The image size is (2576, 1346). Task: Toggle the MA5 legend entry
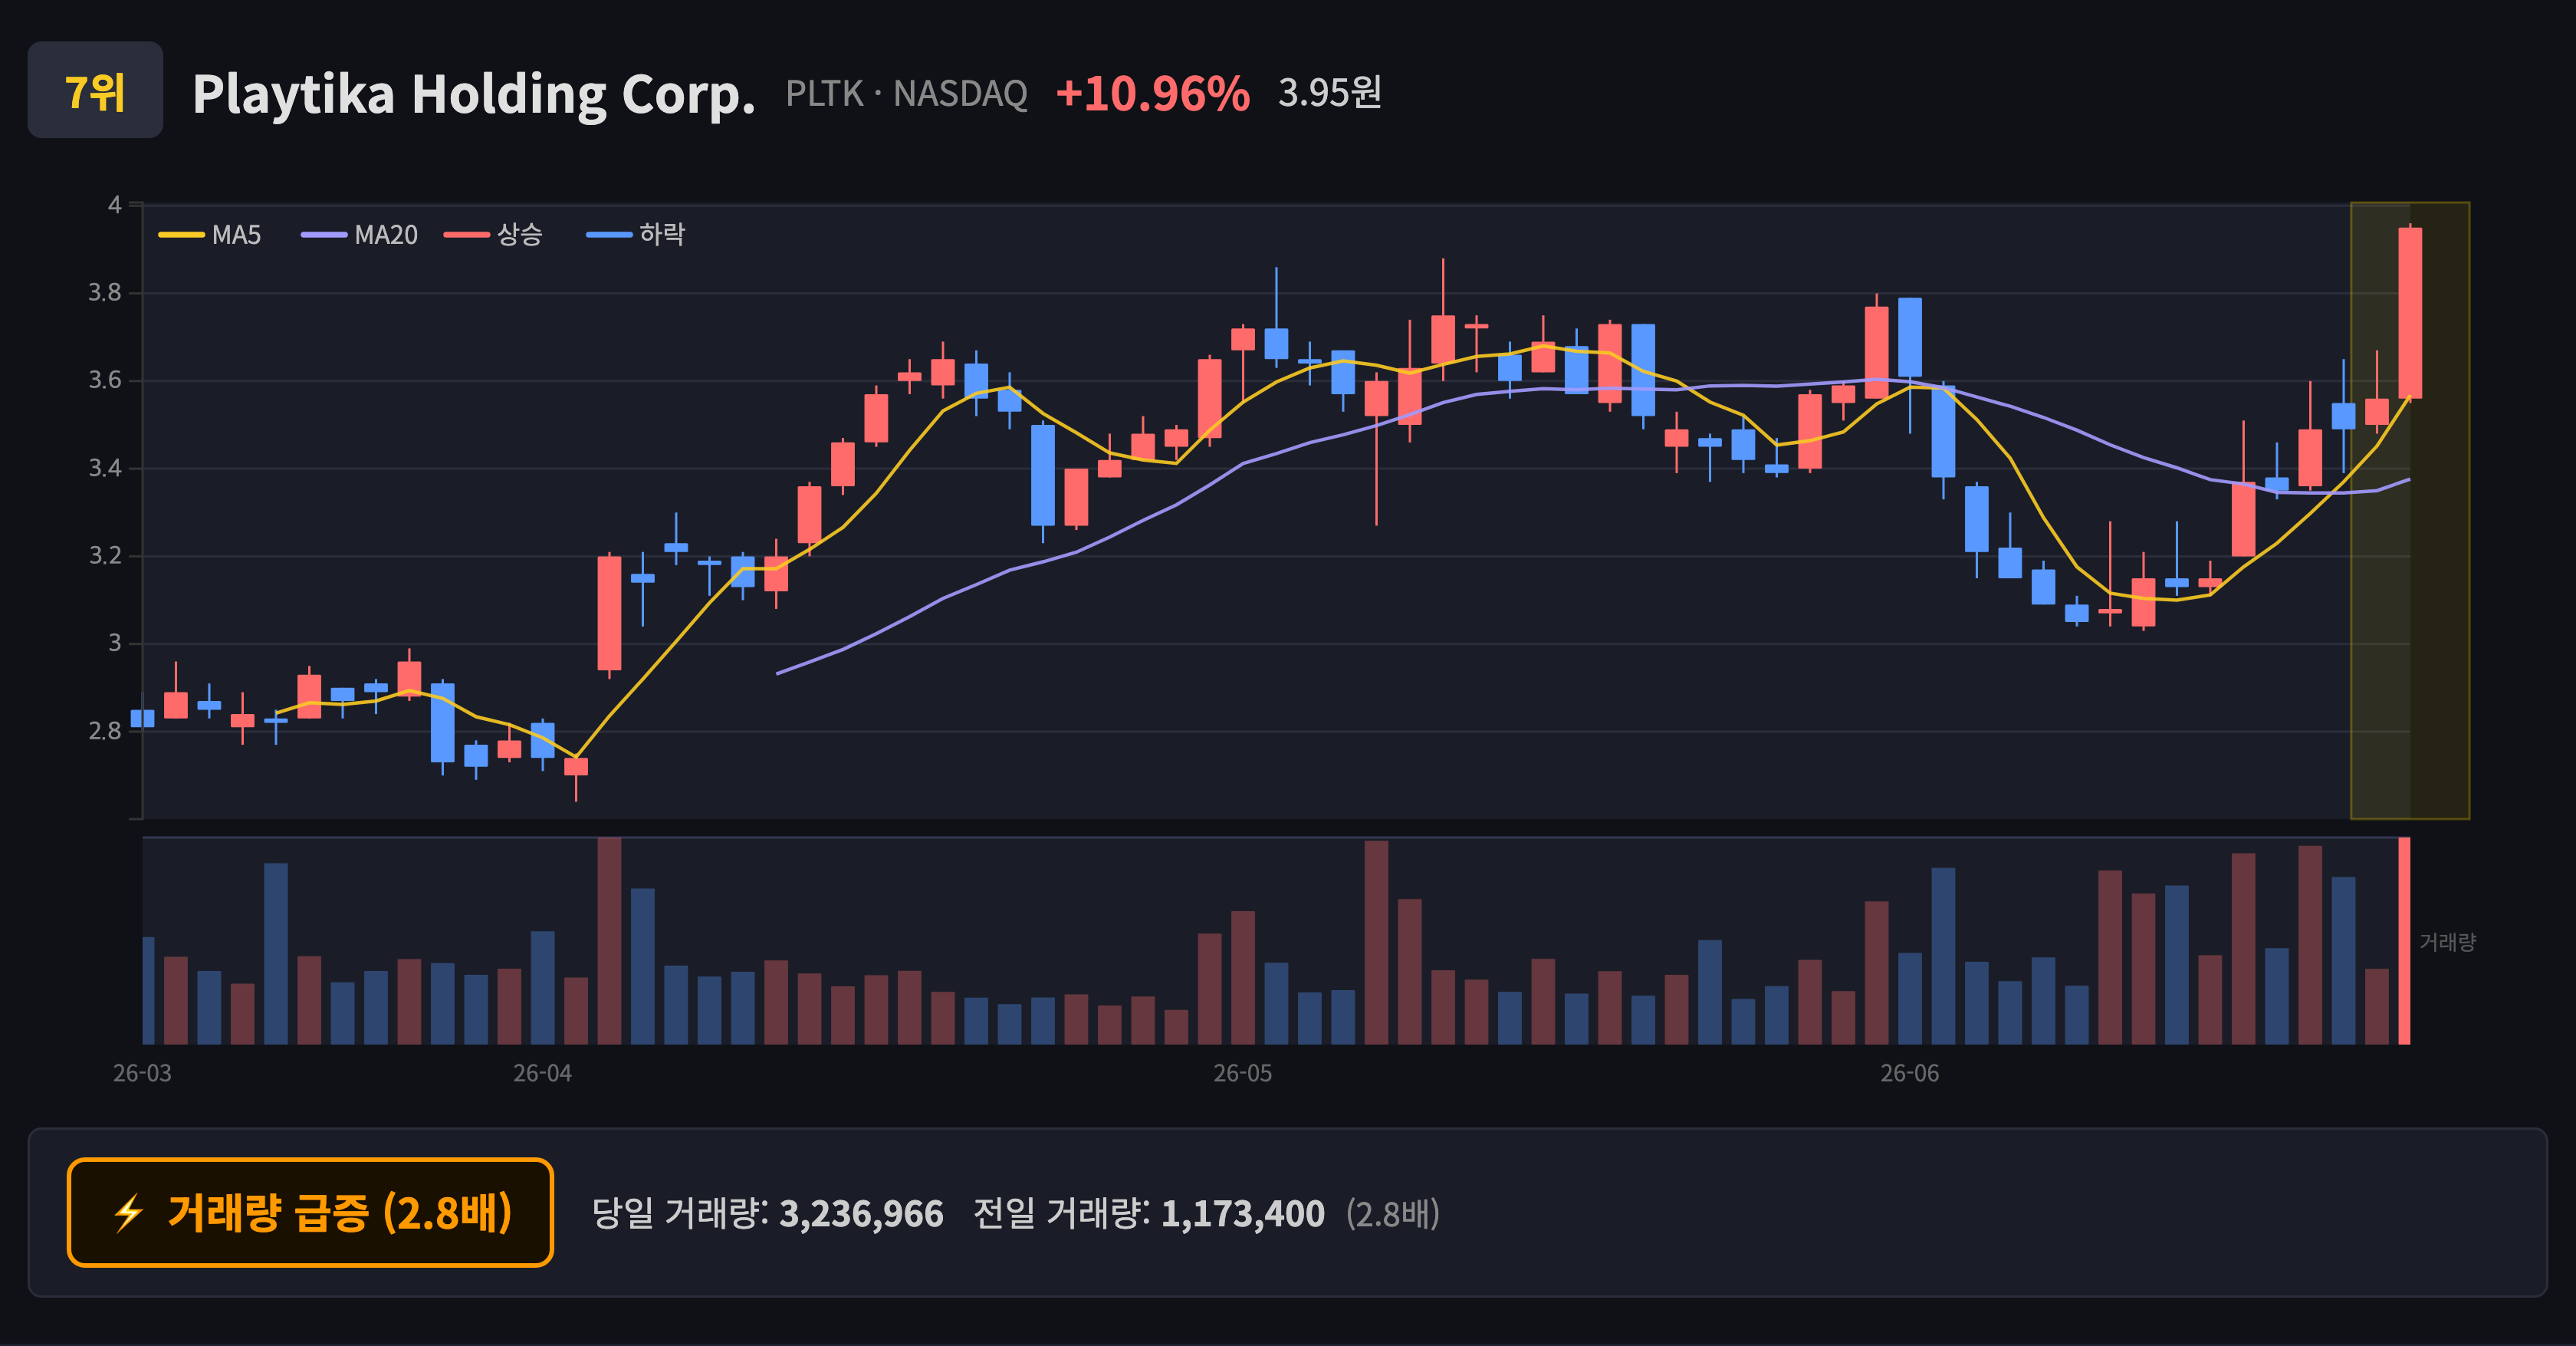[x=210, y=235]
